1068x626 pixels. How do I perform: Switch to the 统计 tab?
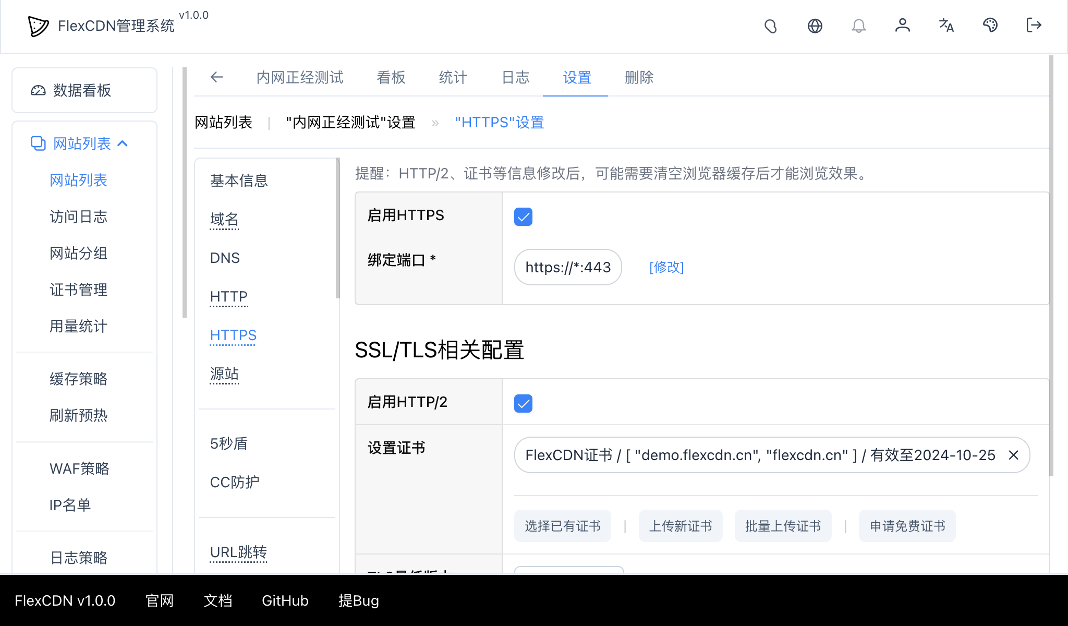pos(452,77)
